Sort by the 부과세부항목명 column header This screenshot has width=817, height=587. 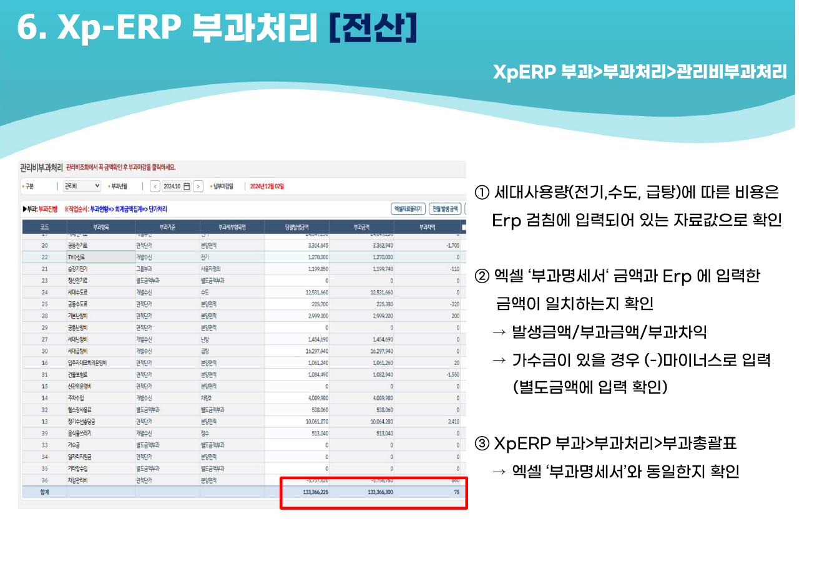click(232, 227)
